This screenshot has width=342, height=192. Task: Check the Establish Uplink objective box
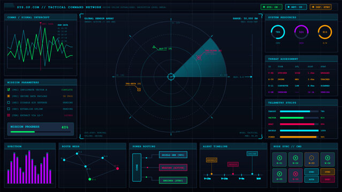tap(9, 109)
